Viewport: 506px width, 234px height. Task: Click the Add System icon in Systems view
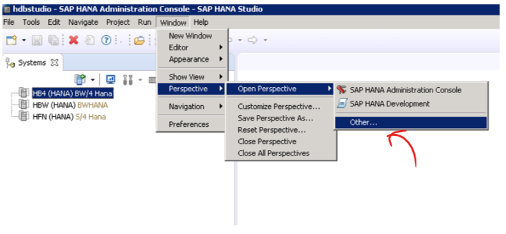coord(80,79)
